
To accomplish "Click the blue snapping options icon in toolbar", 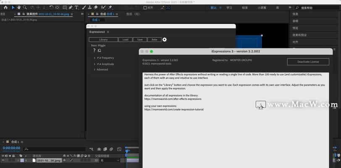I will point(168,8).
